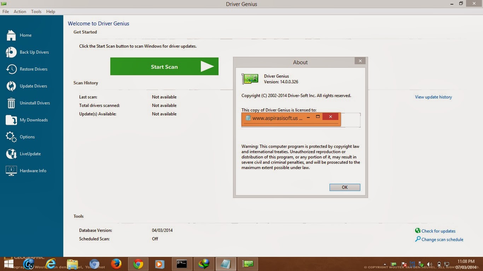The image size is (483, 271).
Task: Open the media player taskbar icon
Action: point(160,264)
